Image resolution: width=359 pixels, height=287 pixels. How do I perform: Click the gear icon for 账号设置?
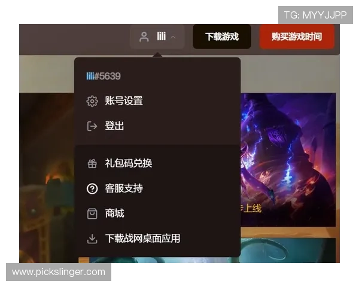point(92,101)
